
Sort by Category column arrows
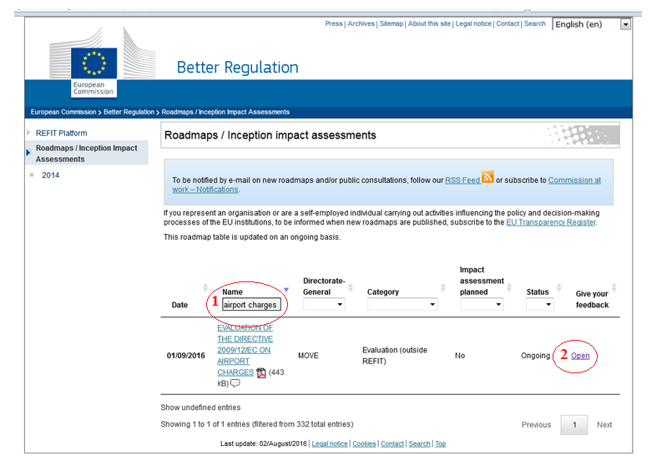click(443, 287)
